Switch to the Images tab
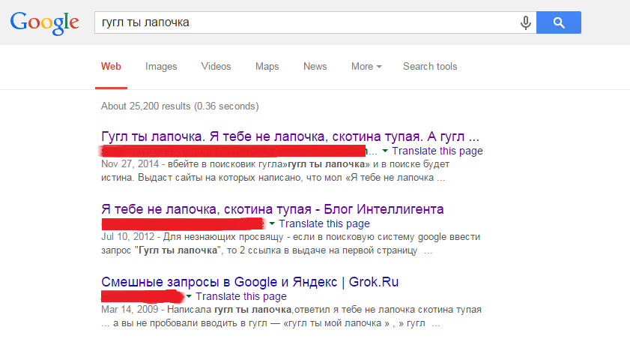 pos(161,66)
